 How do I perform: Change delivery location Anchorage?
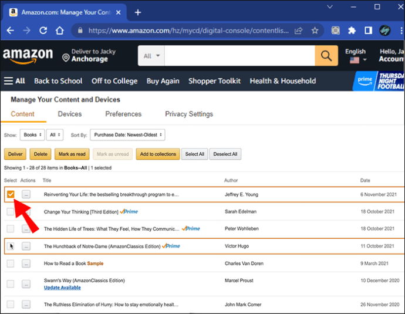pos(89,56)
